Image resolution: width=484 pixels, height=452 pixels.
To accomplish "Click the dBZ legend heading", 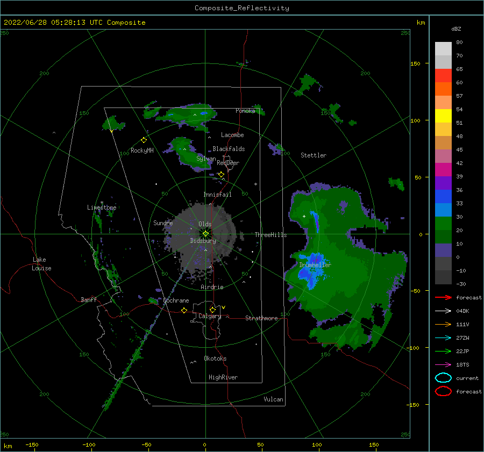I will (456, 28).
